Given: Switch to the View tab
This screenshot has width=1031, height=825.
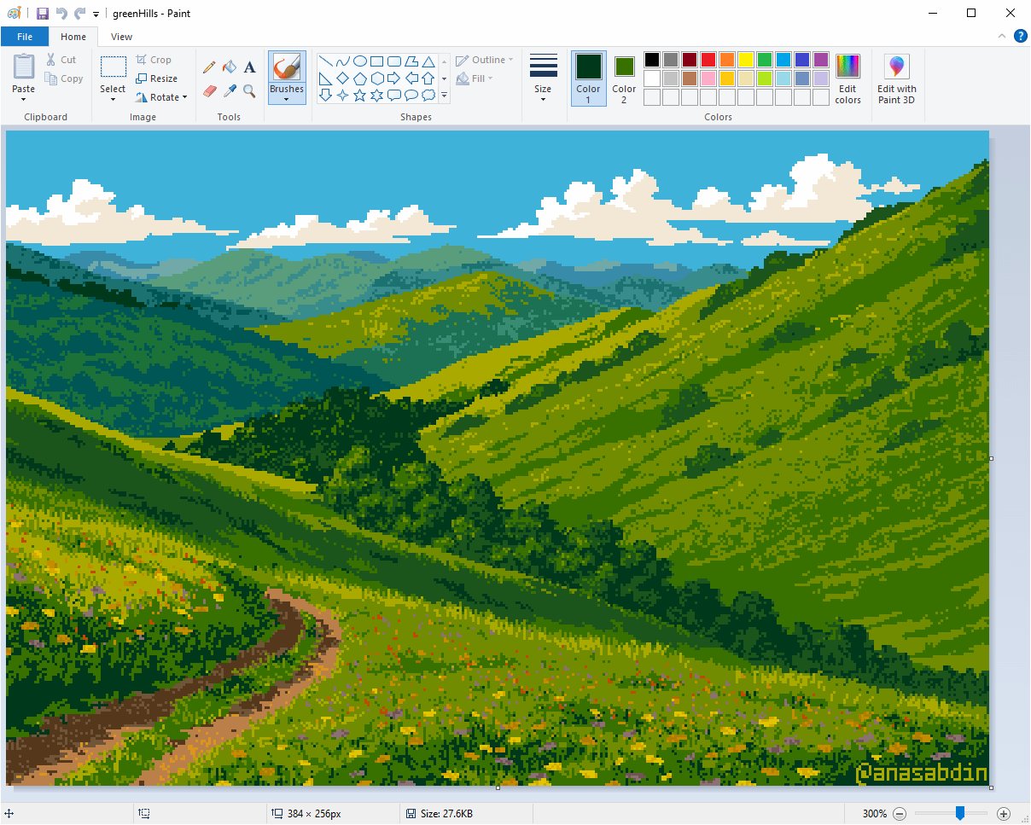Looking at the screenshot, I should [x=121, y=37].
